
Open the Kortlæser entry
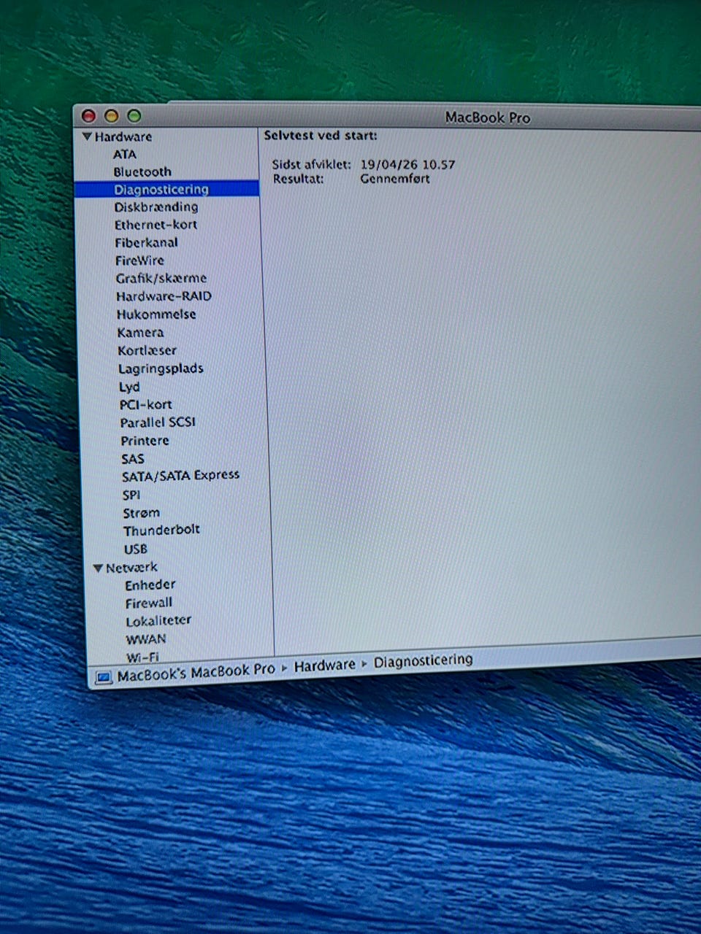tap(147, 350)
